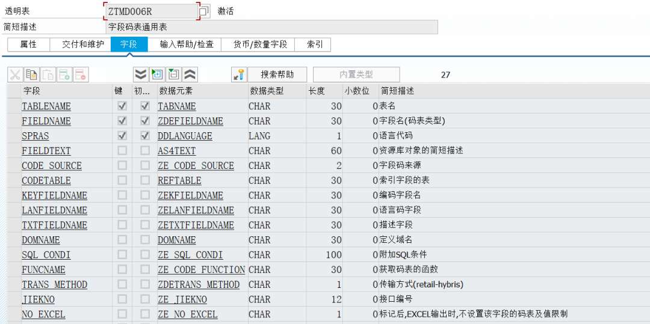The image size is (650, 324).
Task: Click the SPRAS field name
Action: (36, 136)
